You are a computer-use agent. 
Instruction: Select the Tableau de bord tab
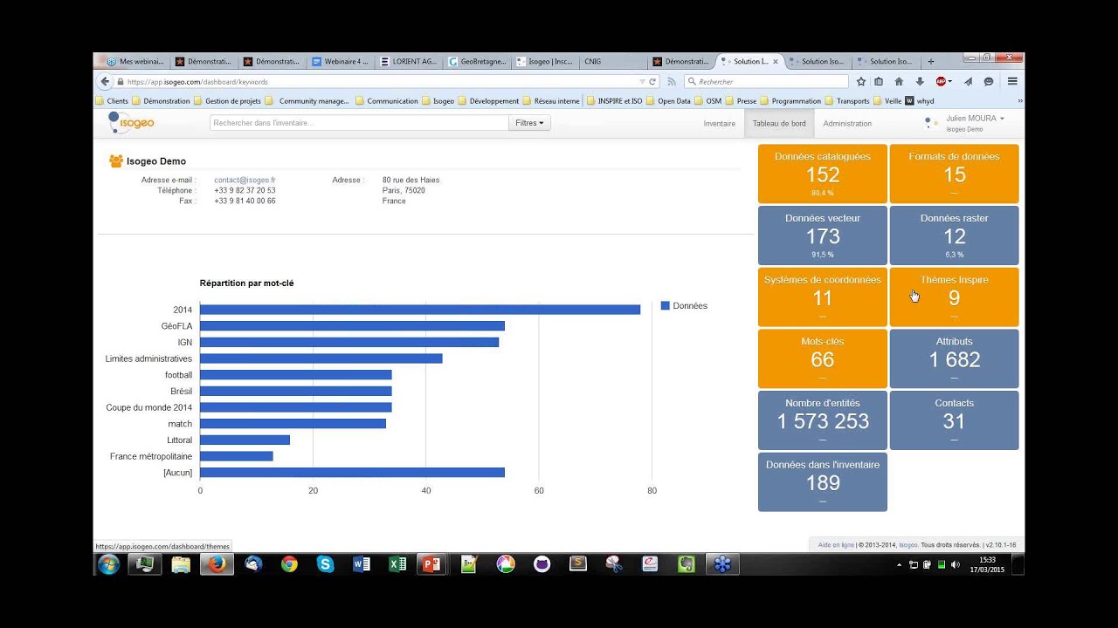(x=779, y=123)
